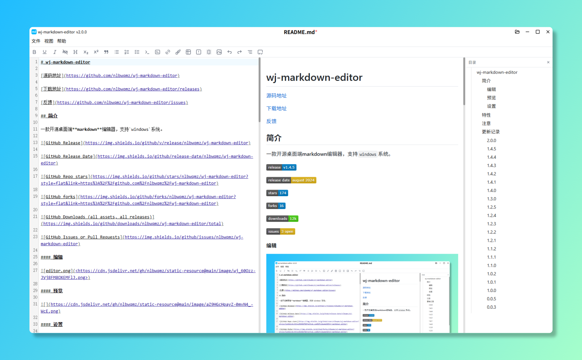Toggle bold formatting
582x360 pixels.
[34, 52]
